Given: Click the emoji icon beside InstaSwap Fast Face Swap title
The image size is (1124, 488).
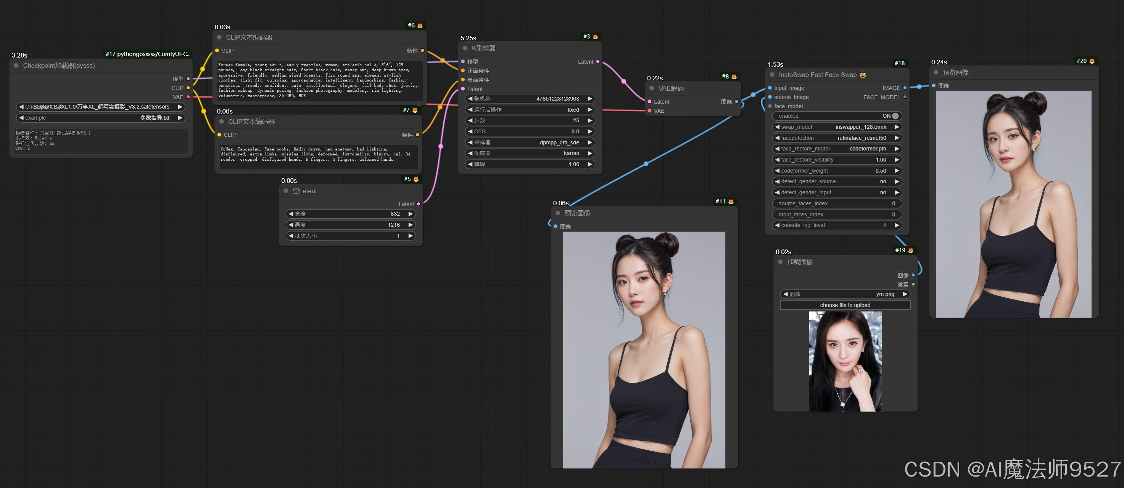Looking at the screenshot, I should click(x=863, y=75).
